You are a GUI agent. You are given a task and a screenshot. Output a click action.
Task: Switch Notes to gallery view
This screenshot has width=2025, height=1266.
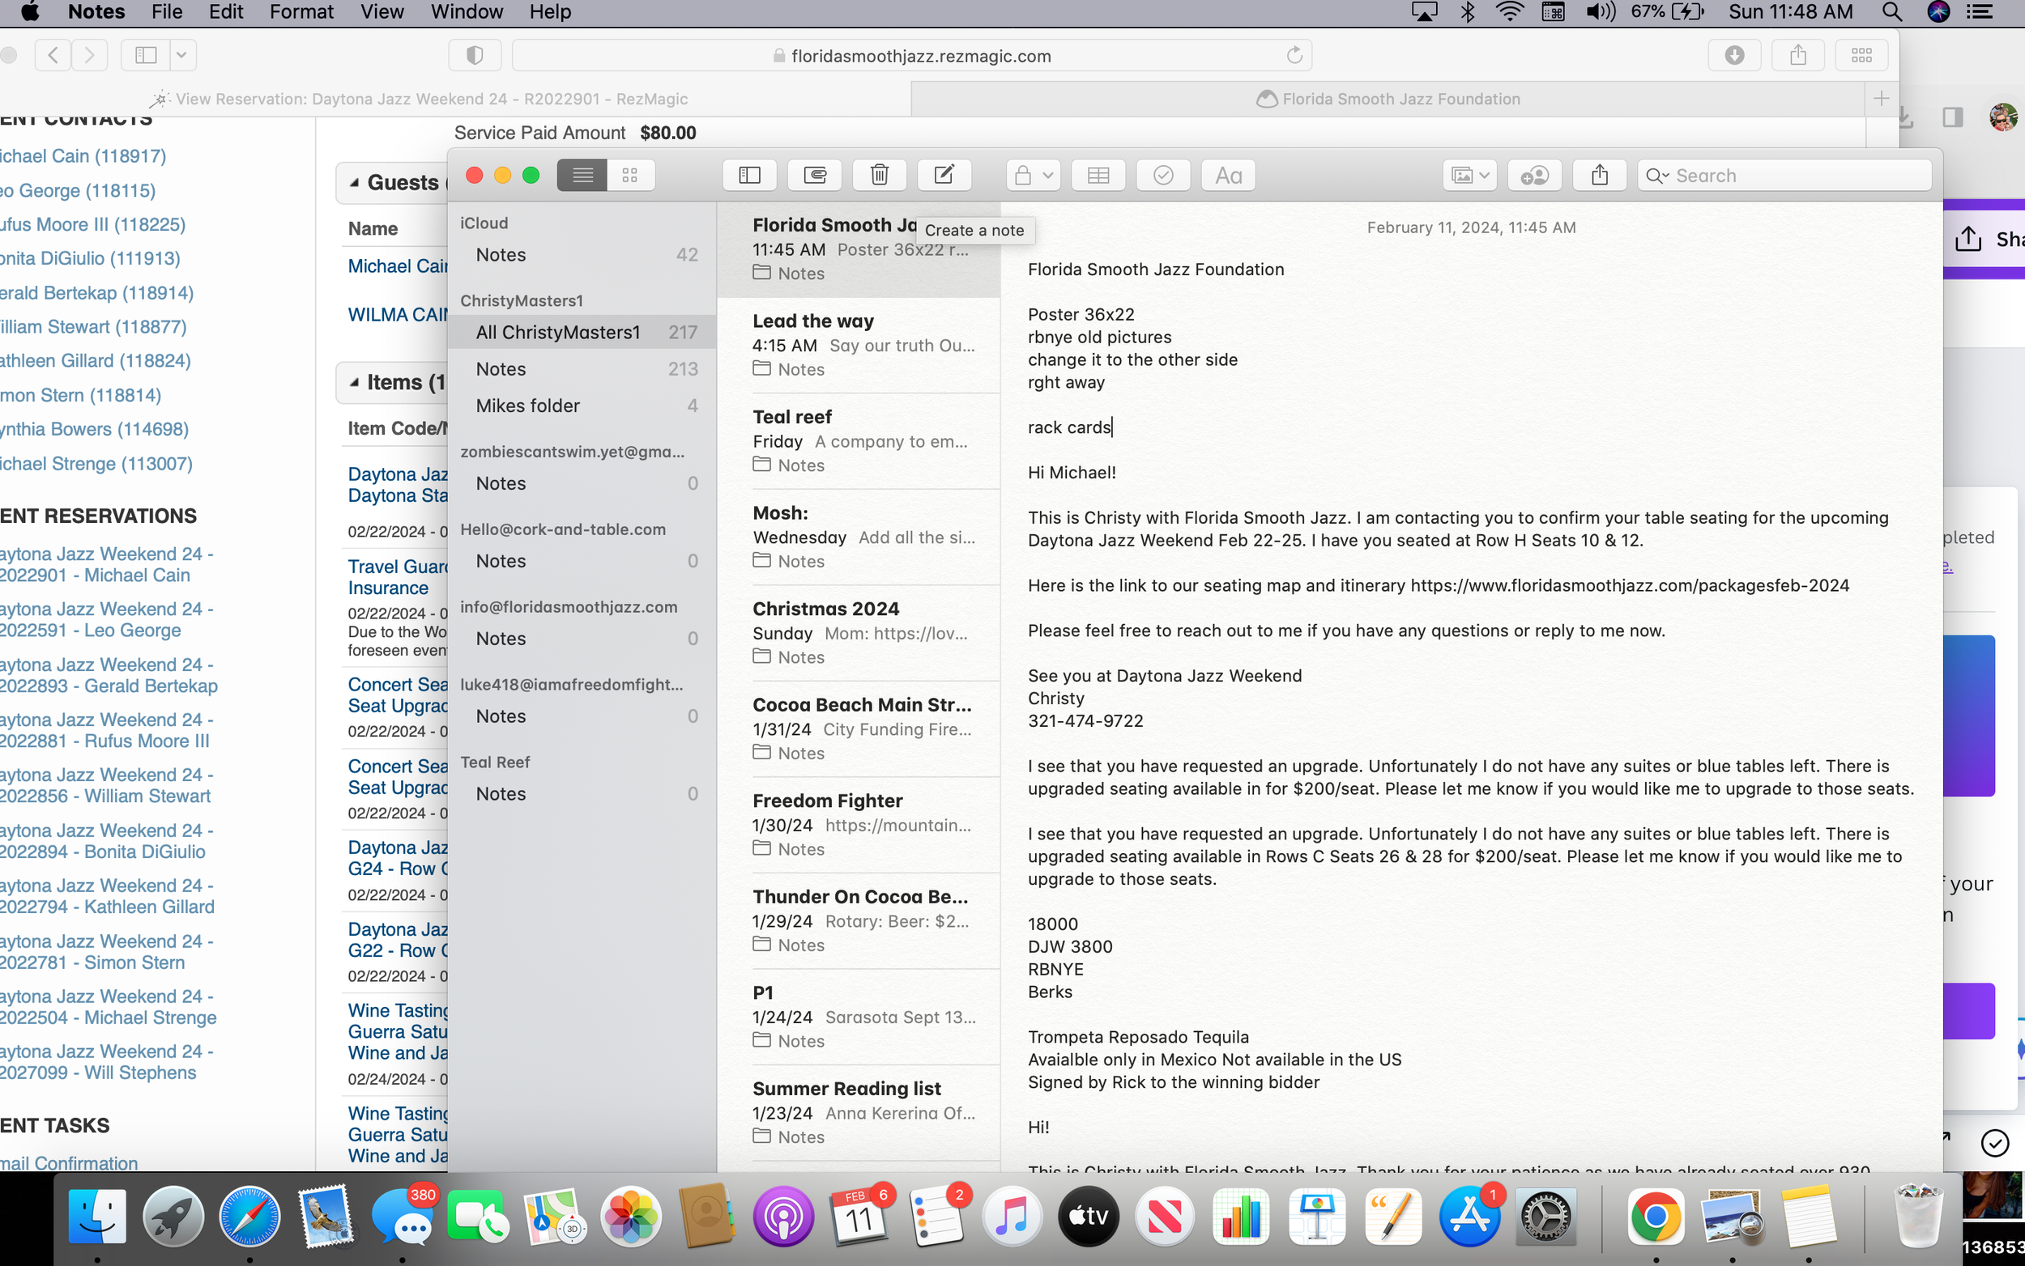(630, 175)
